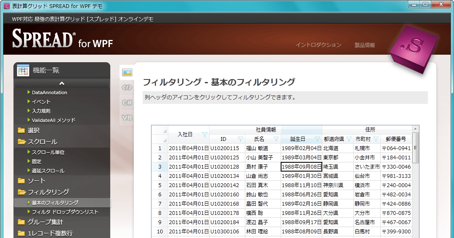Viewport: 454px width, 238px height.
Task: Select the picture preview side tab
Action: (127, 72)
